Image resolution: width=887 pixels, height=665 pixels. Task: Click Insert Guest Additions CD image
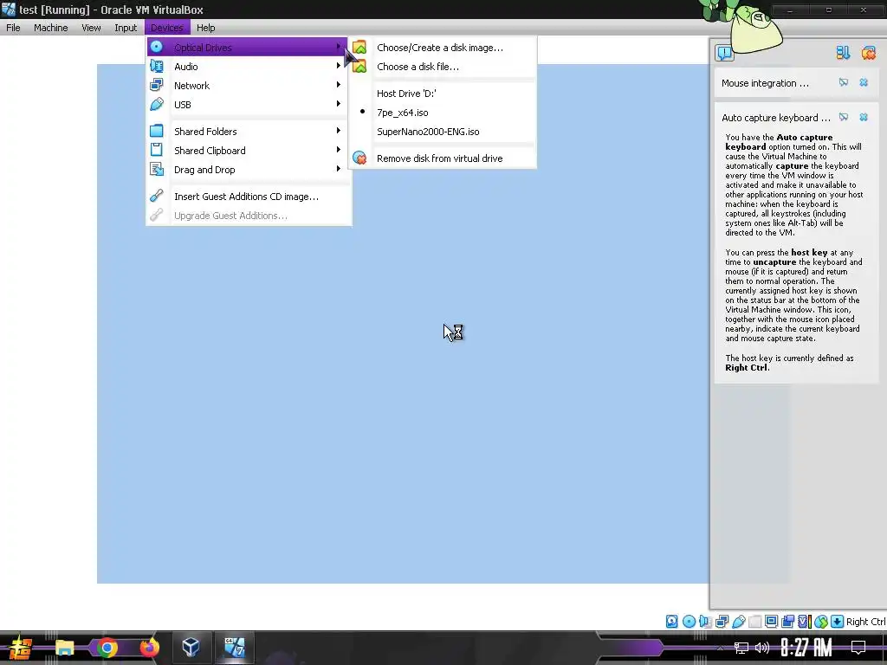point(248,197)
